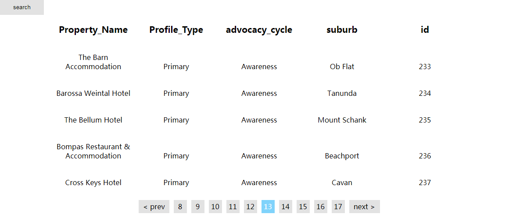Click the Profile_Type column header

click(x=176, y=30)
